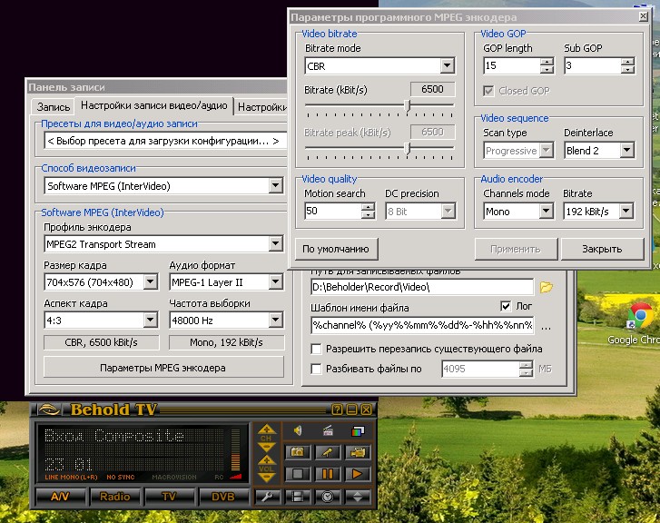Enable Разрешить перезапись существующего файла checkbox
The height and width of the screenshot is (523, 660).
(x=316, y=349)
